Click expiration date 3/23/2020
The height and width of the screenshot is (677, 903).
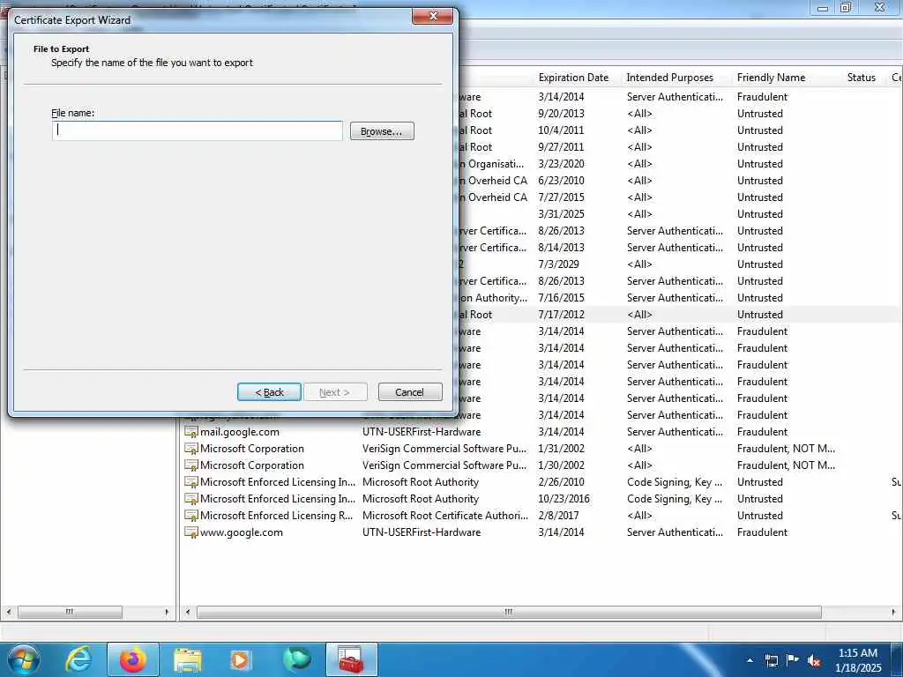point(561,164)
